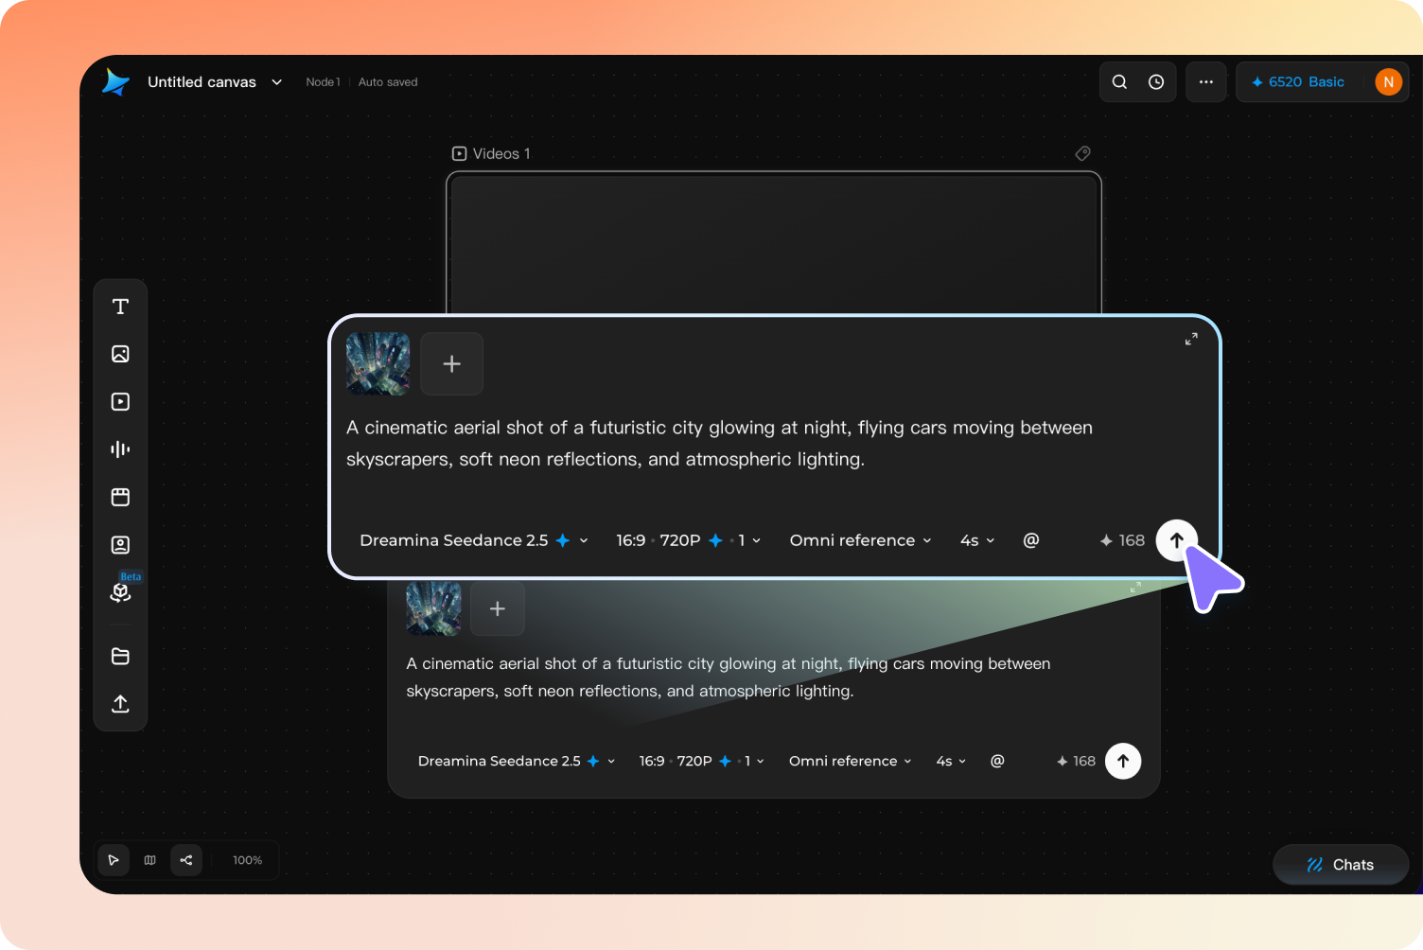This screenshot has width=1423, height=950.
Task: Toggle the node connection view at bottom left
Action: click(186, 860)
